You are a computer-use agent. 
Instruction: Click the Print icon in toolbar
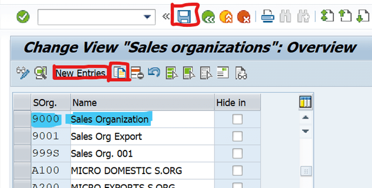pos(267,16)
